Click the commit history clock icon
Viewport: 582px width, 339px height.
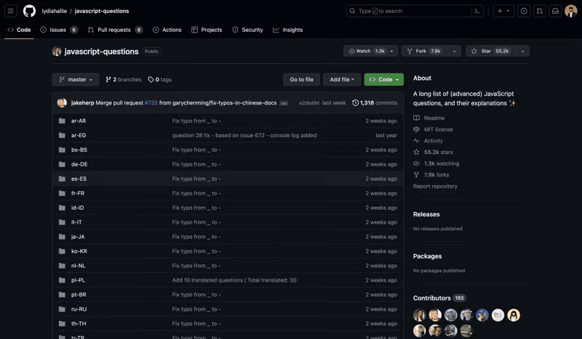pyautogui.click(x=355, y=103)
